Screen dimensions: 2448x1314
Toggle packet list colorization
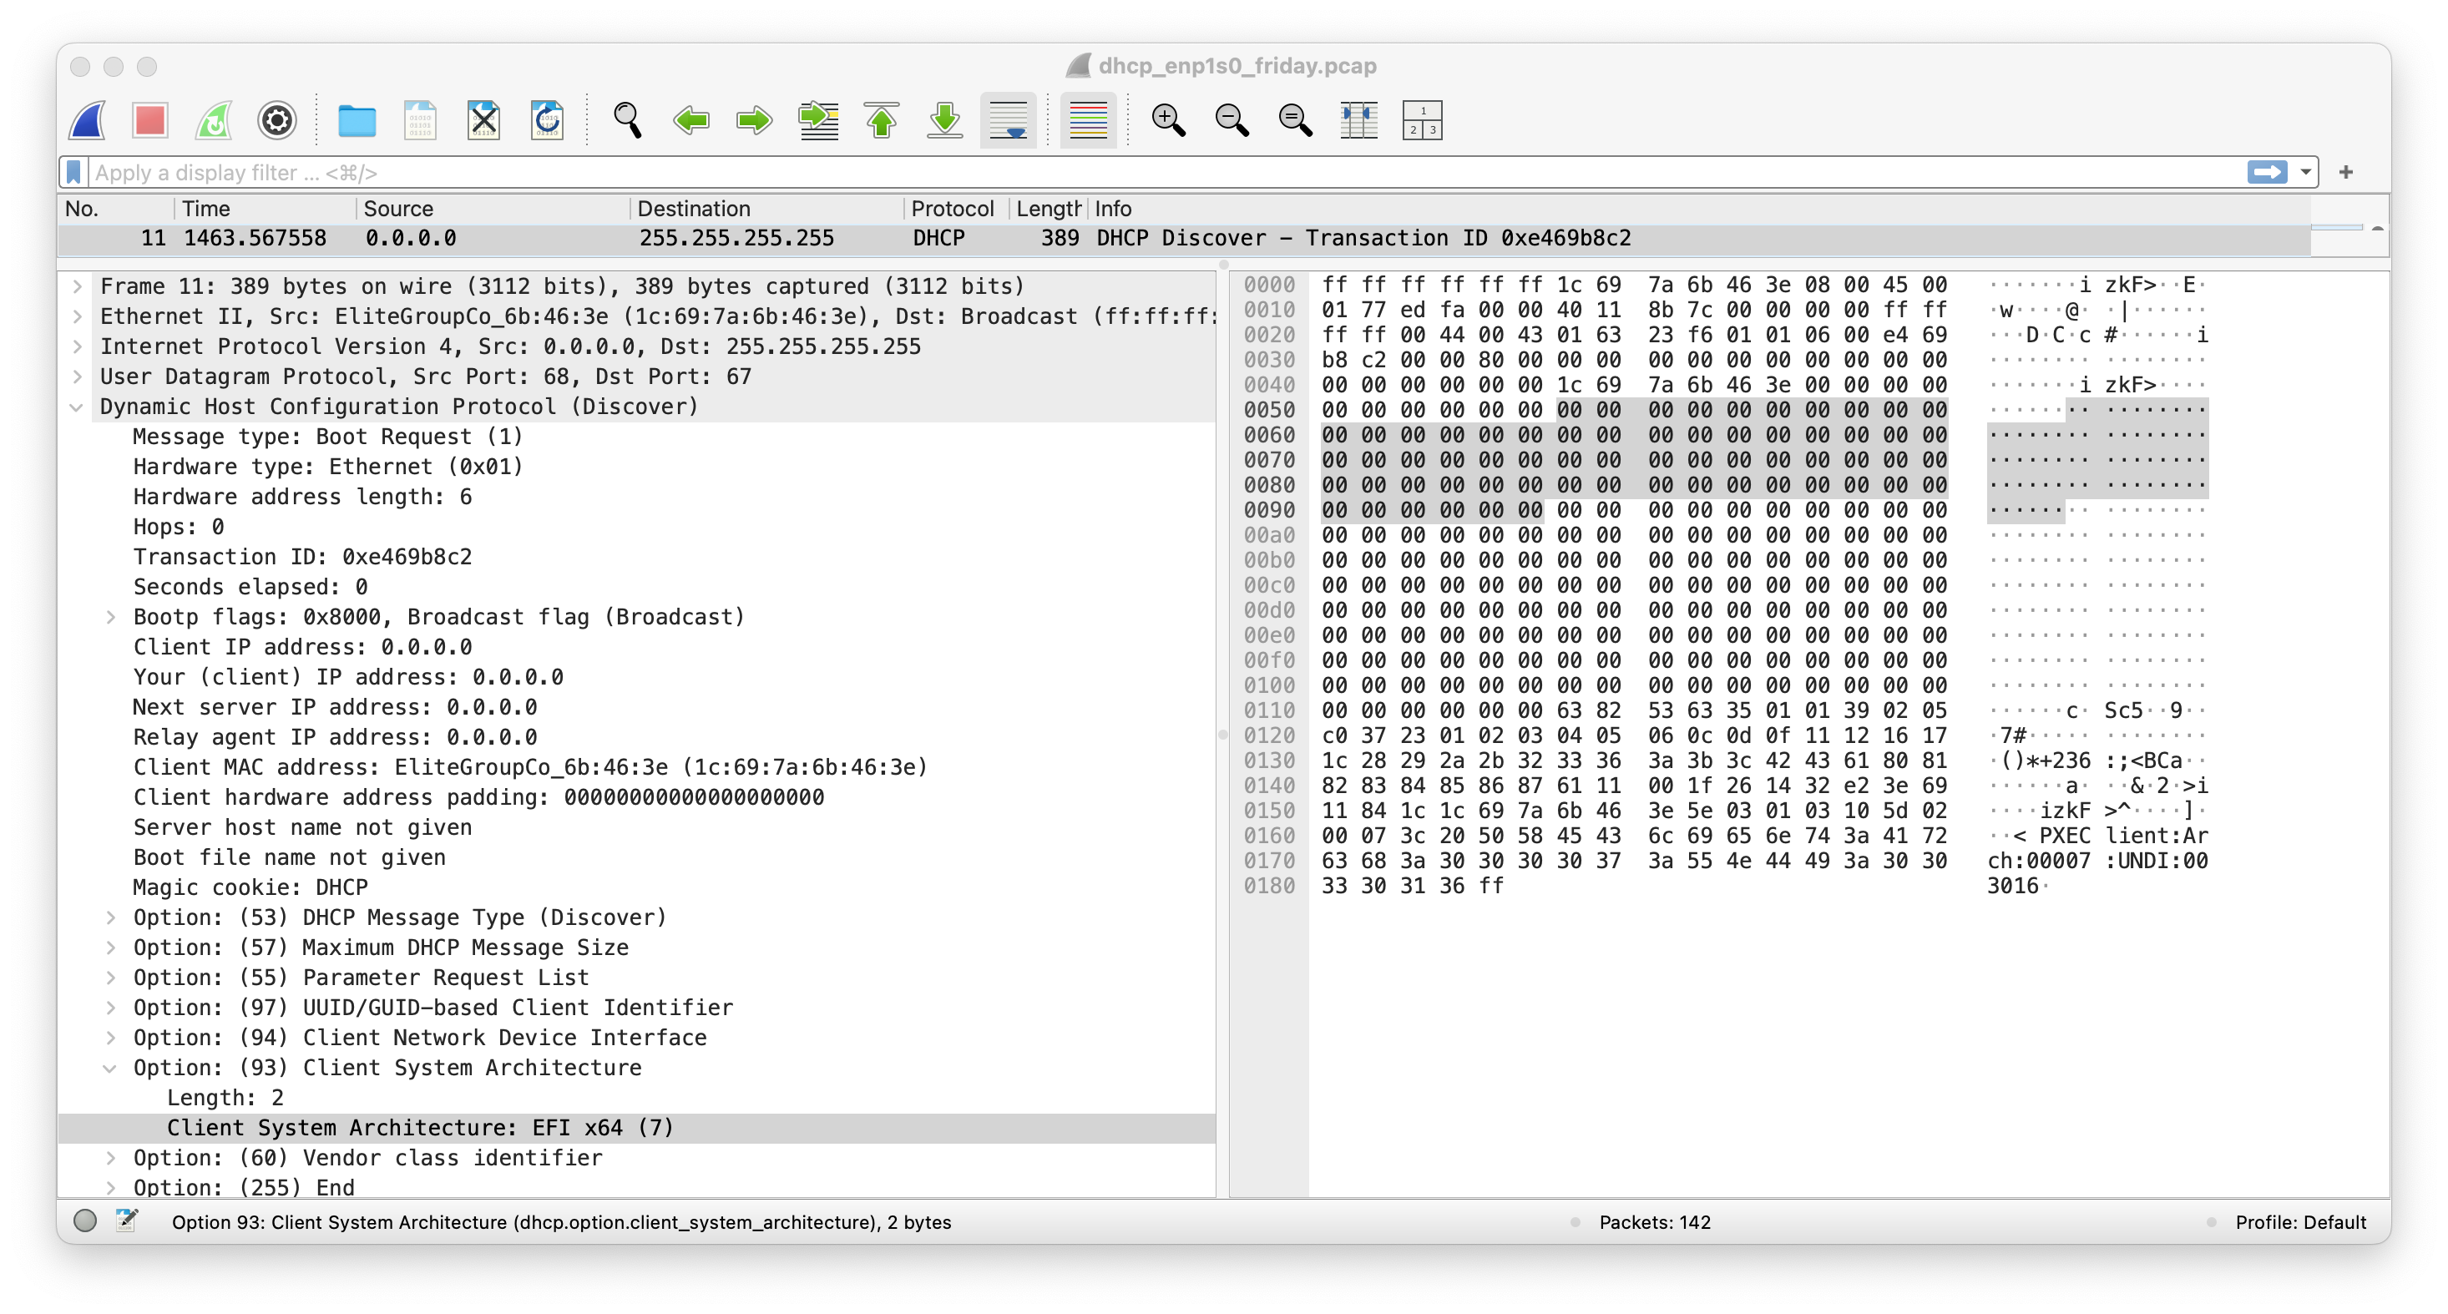1088,121
